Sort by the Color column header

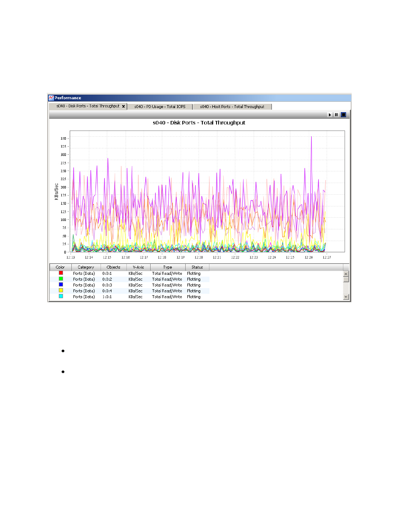pos(60,267)
